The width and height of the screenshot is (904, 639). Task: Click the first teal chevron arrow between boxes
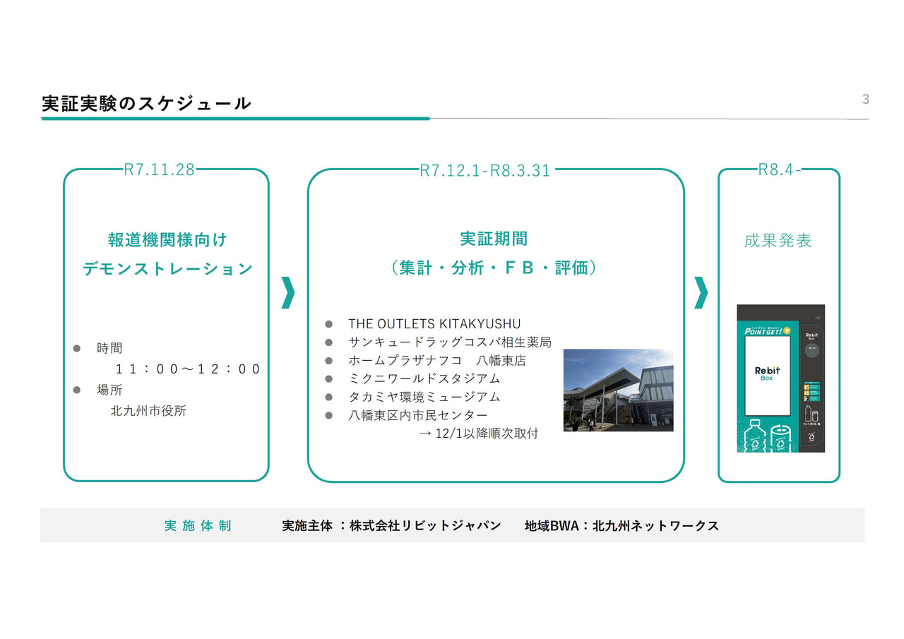287,293
